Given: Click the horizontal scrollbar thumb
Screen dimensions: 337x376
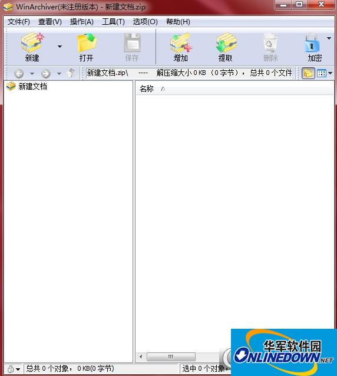Looking at the screenshot, I should (x=171, y=357).
